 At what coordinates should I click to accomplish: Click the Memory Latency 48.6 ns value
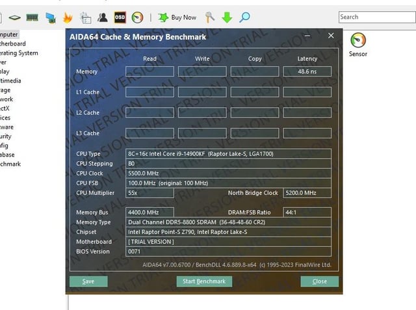point(307,71)
